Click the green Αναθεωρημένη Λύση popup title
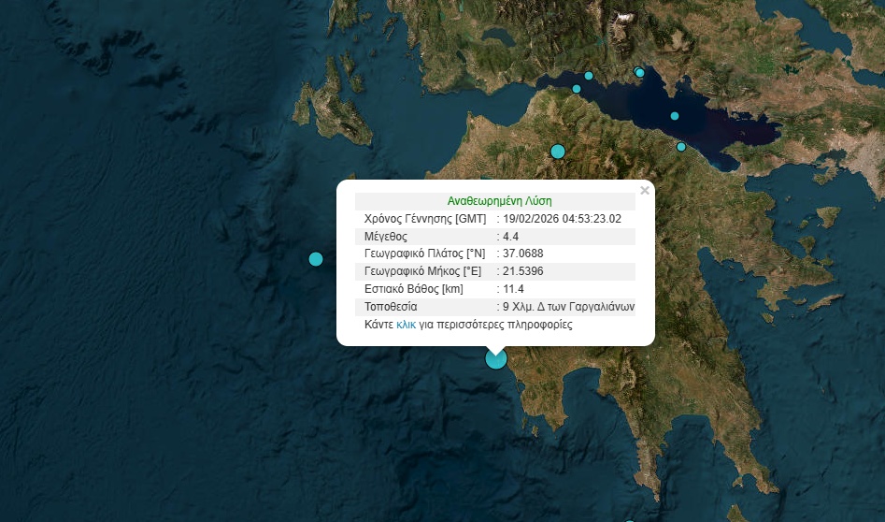Viewport: 885px width, 522px height. 499,201
